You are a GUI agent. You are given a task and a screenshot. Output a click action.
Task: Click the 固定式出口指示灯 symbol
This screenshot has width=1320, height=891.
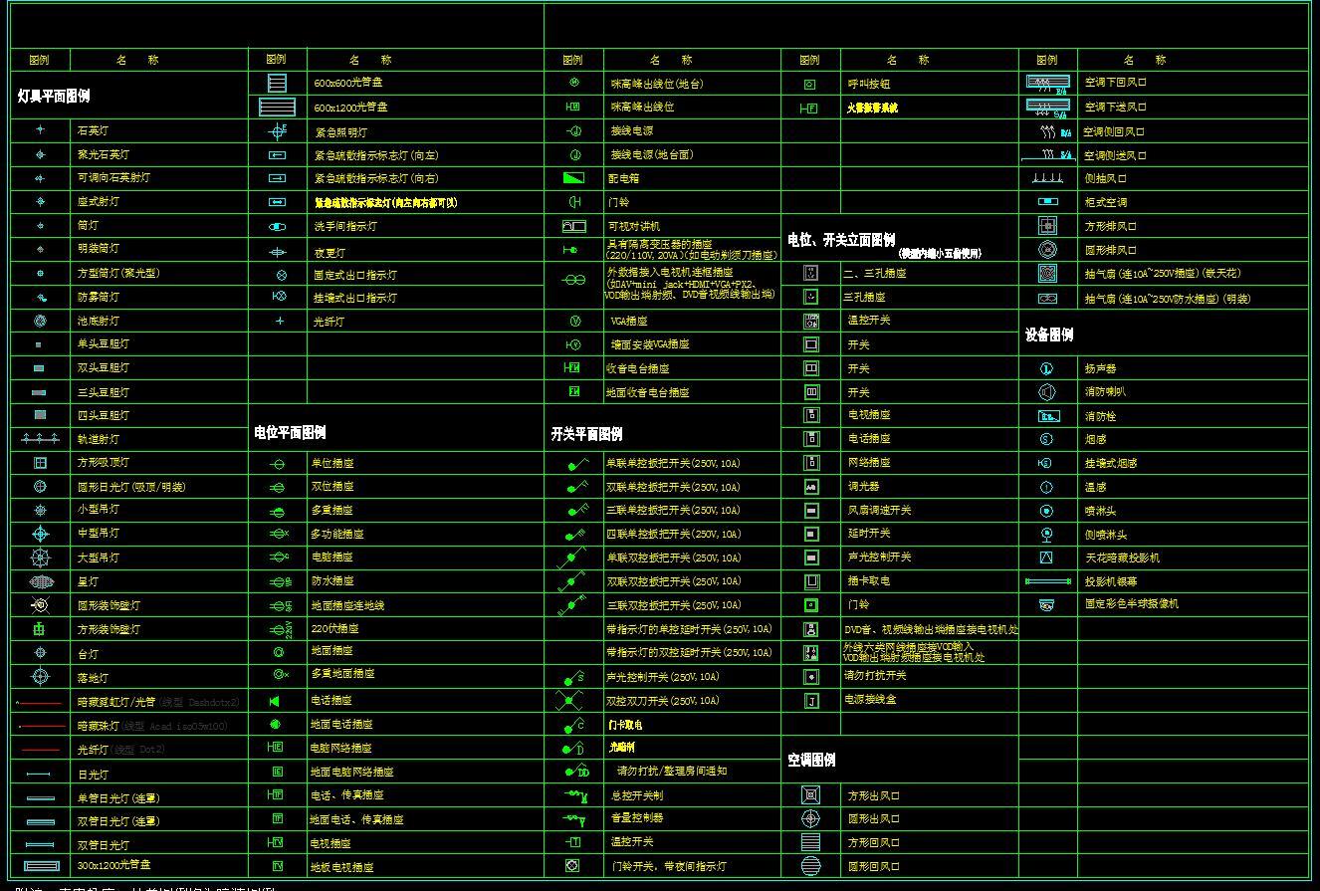(281, 275)
